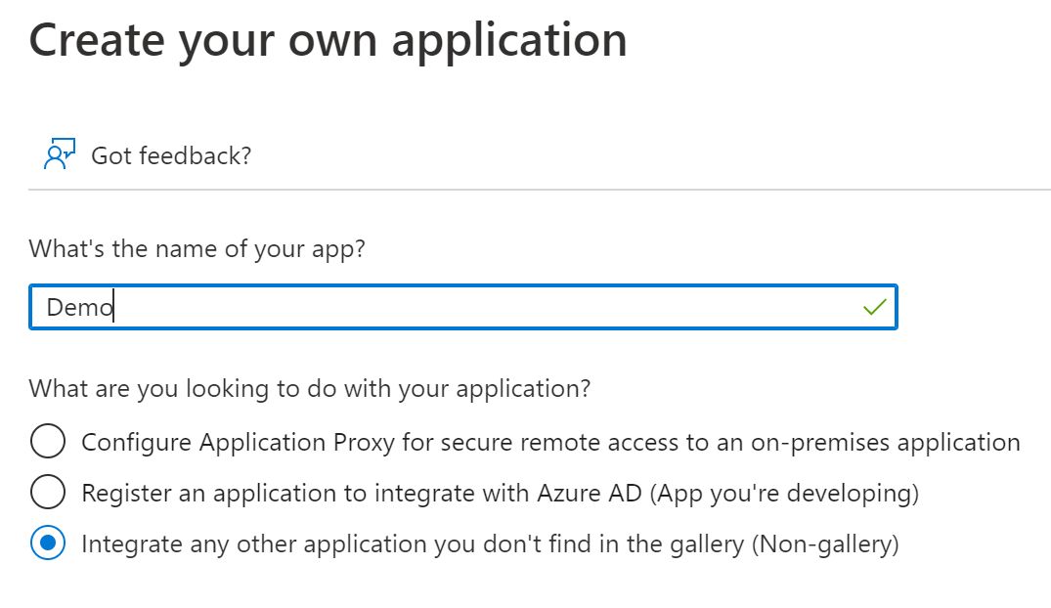The image size is (1051, 608).
Task: Select the Configure Application Proxy radio button
Action: tap(48, 442)
